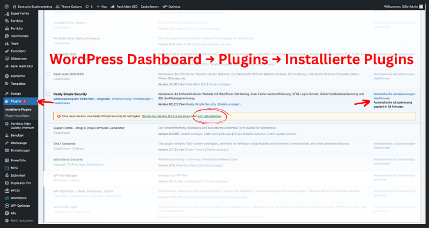Click the Duplicator Pro gear icon
Viewport: 429px width, 228px height.
pos(6,183)
